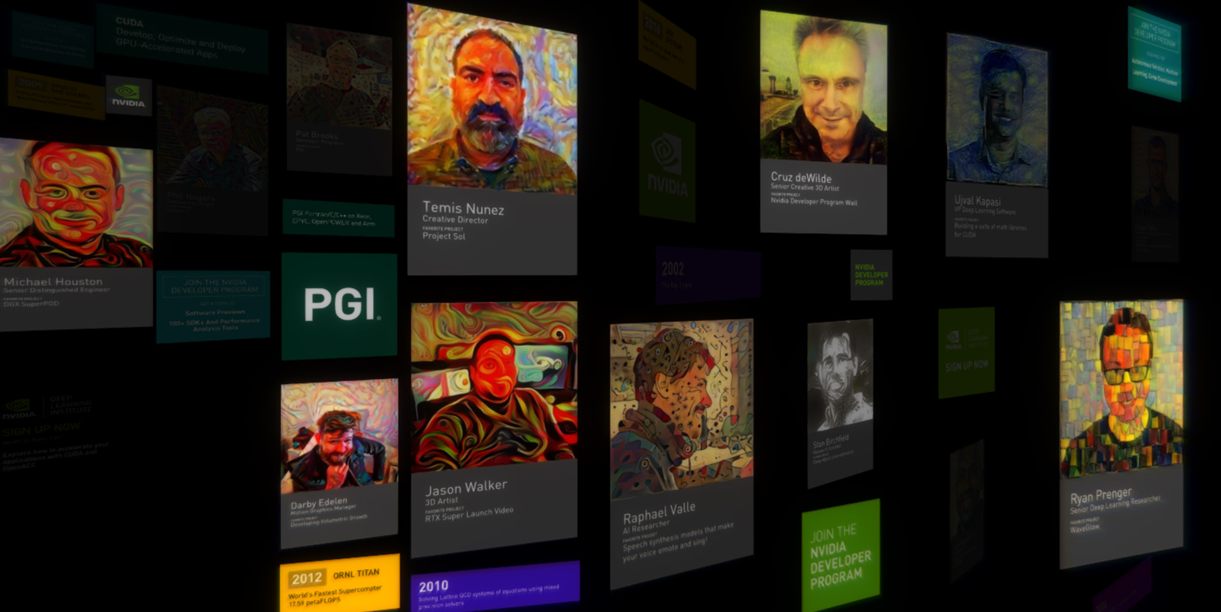Click "Senior Creative 3D Artist" title
The width and height of the screenshot is (1221, 612).
point(804,188)
